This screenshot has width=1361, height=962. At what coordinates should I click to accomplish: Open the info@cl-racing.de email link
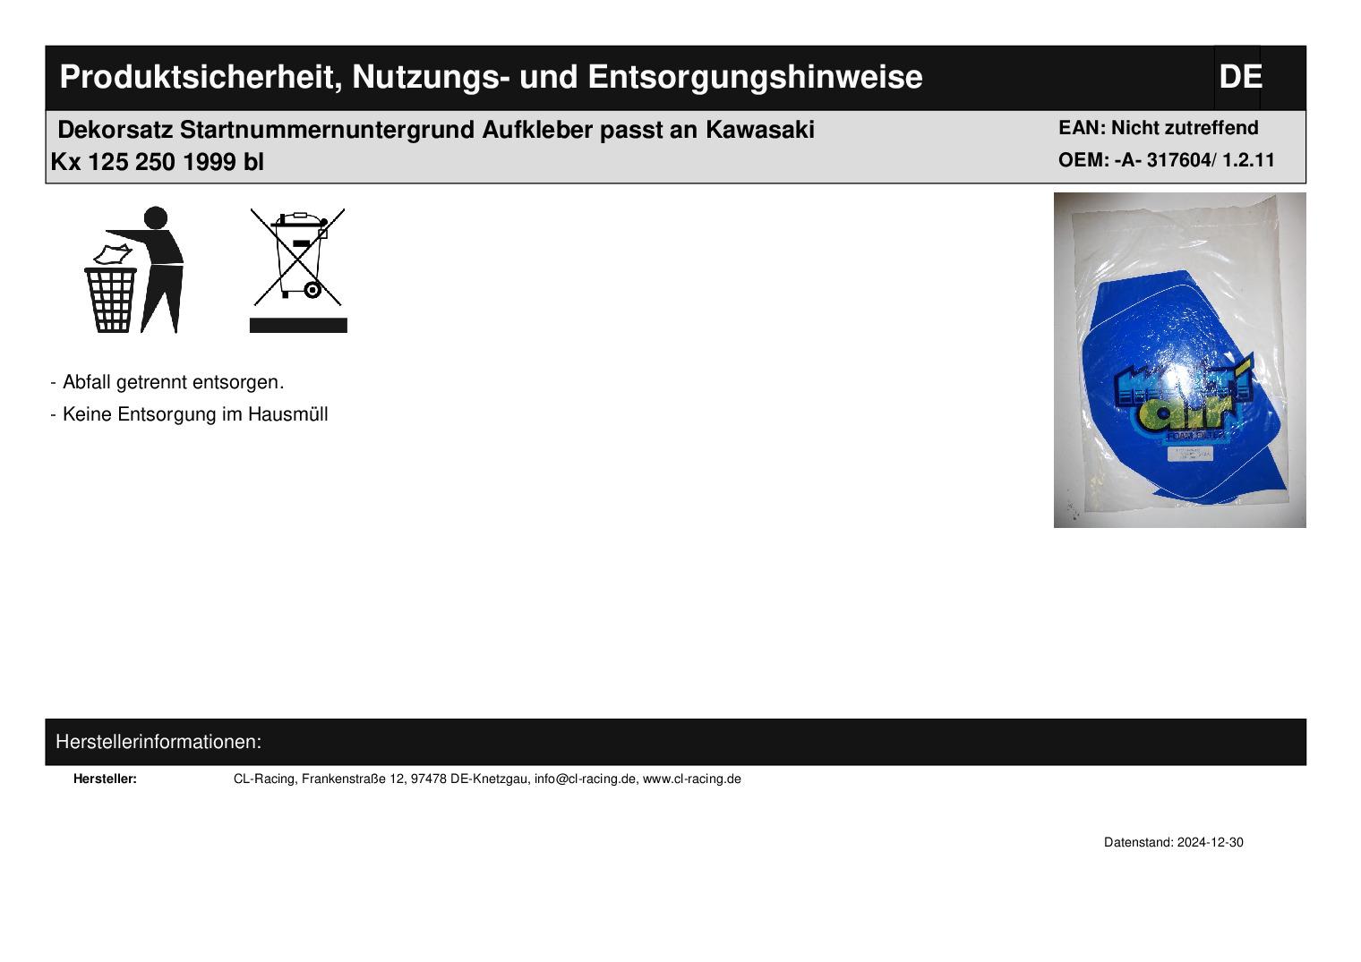[x=585, y=779]
